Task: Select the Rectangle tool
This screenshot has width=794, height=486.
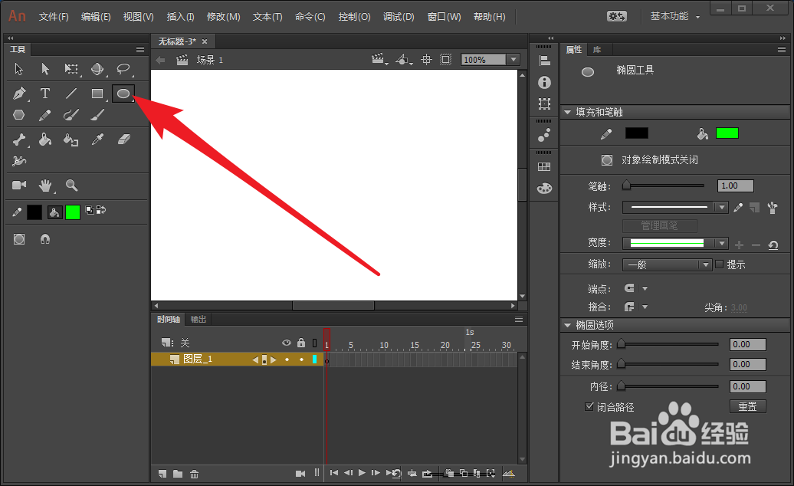Action: (97, 94)
